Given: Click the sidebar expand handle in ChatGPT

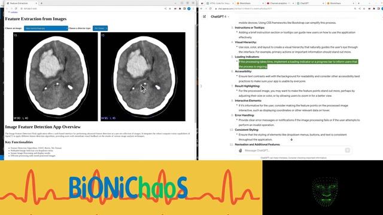Looking at the screenshot, I should point(201,86).
